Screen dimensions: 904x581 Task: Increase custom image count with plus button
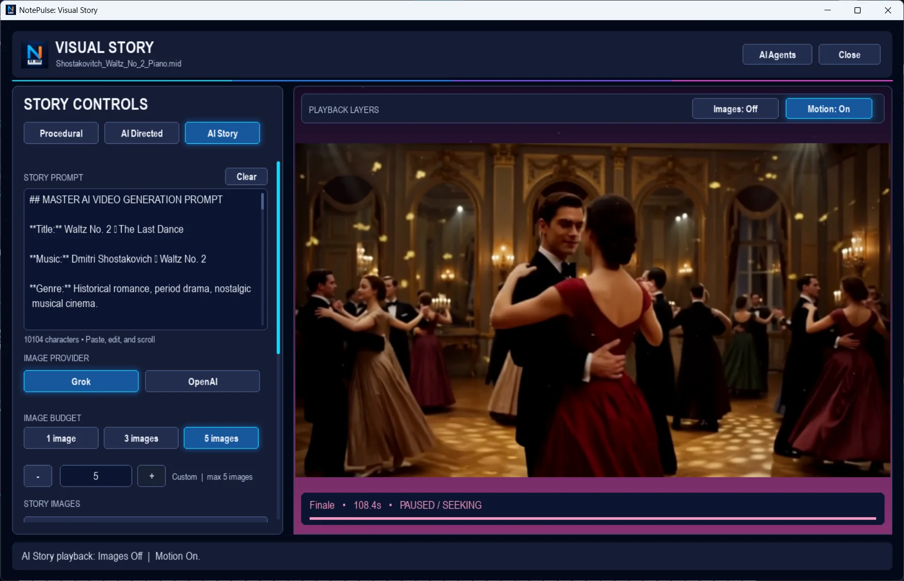tap(152, 476)
